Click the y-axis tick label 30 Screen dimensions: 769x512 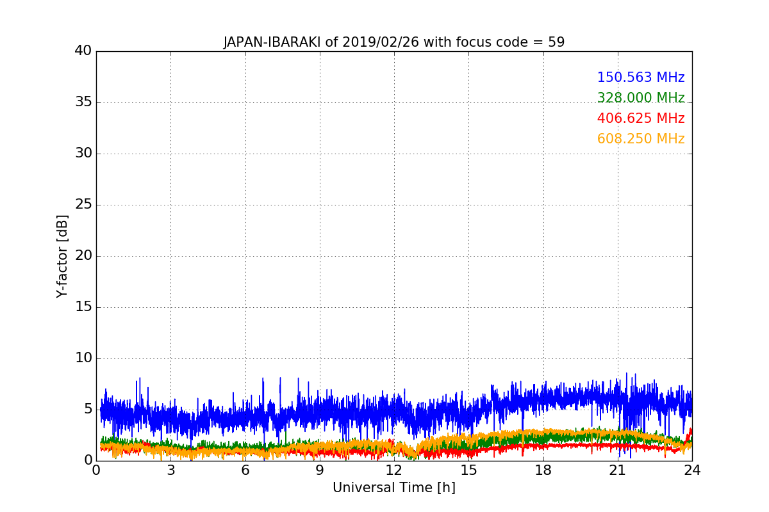[83, 154]
